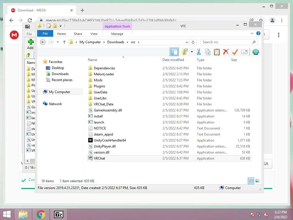Open the dropdown arrow next to new folder

192,52
